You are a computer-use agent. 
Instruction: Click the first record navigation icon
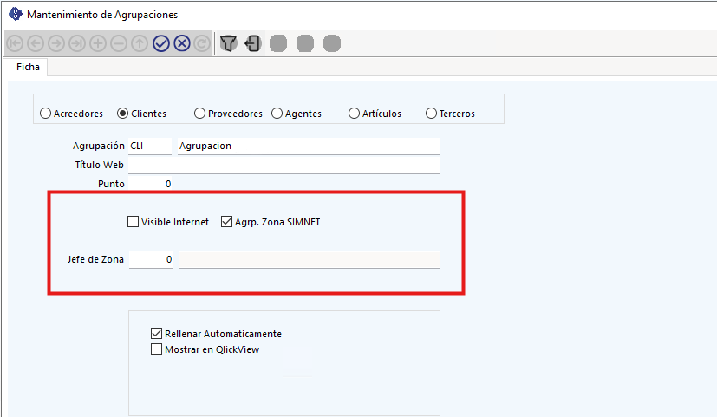pyautogui.click(x=14, y=43)
